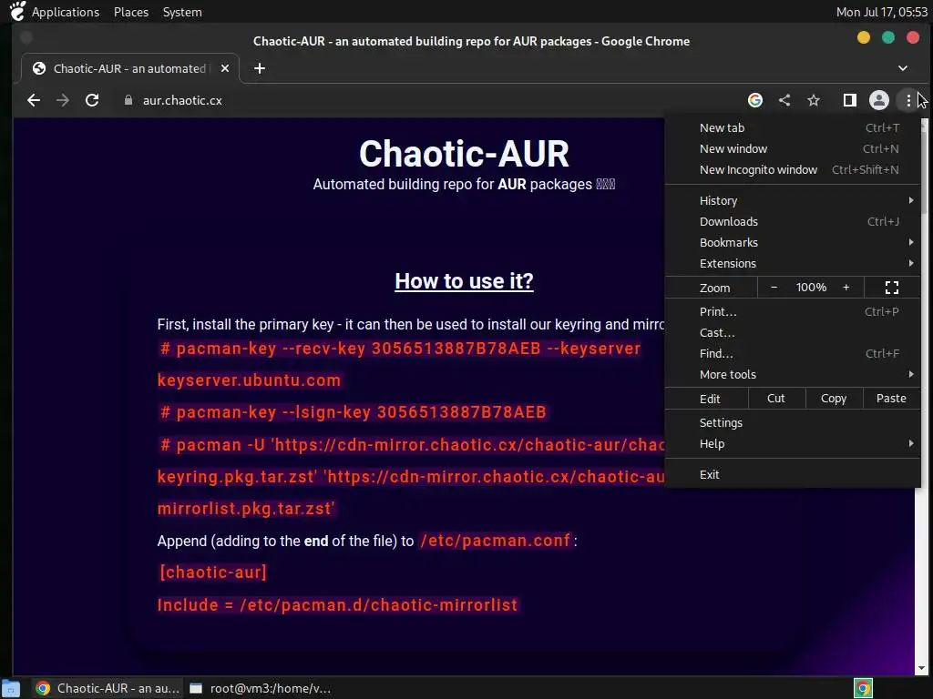Viewport: 933px width, 699px height.
Task: Select Cast… menu entry
Action: (x=793, y=333)
